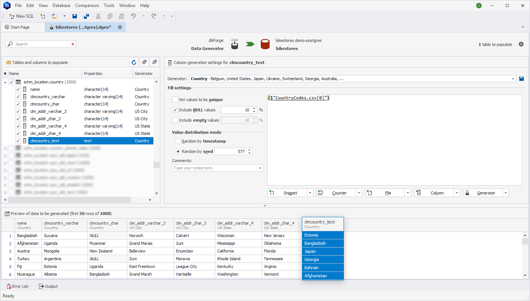Image resolution: width=530 pixels, height=301 pixels.
Task: Open the File button dropdown arrow
Action: click(x=408, y=193)
